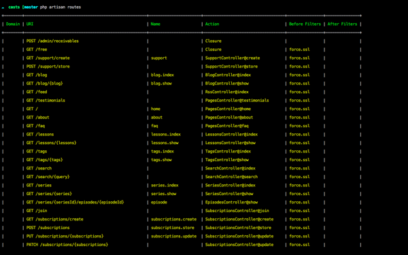Click the 'SearchController@search' action

point(231,177)
